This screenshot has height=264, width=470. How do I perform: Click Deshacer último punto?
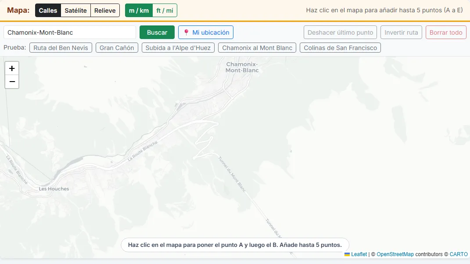[340, 32]
